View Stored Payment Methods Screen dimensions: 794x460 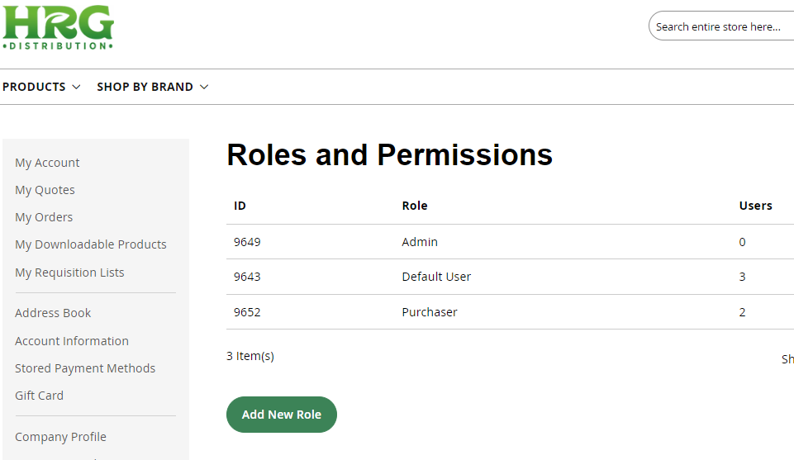coord(85,368)
